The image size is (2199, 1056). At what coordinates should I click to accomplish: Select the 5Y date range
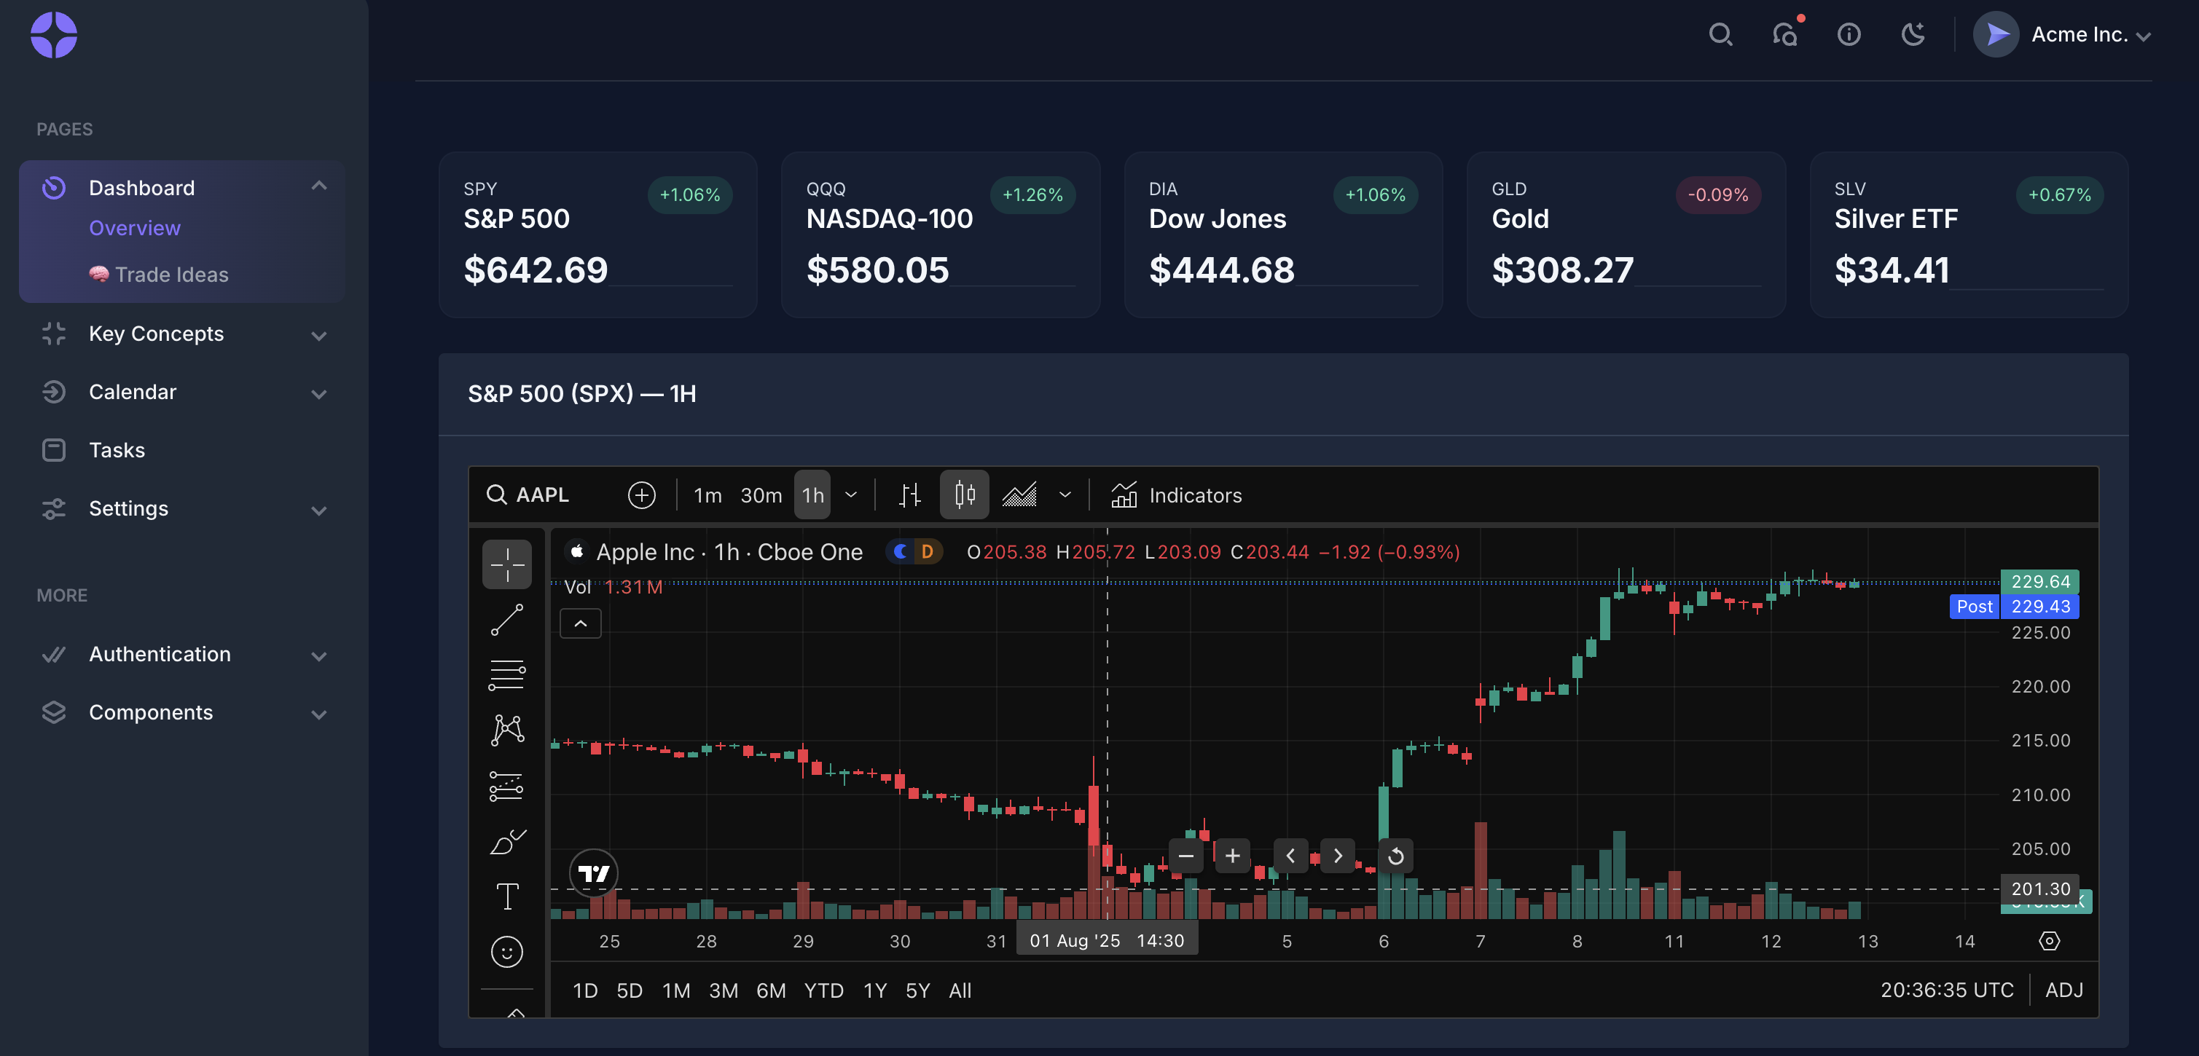pos(917,990)
